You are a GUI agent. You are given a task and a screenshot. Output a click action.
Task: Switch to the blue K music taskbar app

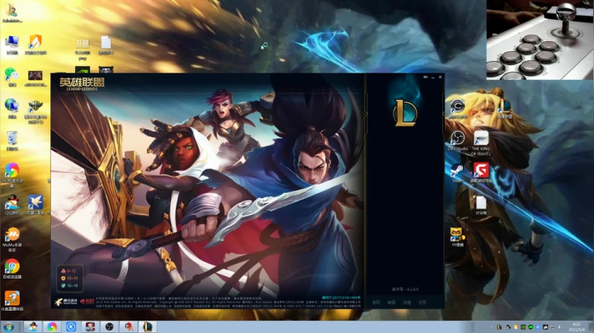[71, 326]
